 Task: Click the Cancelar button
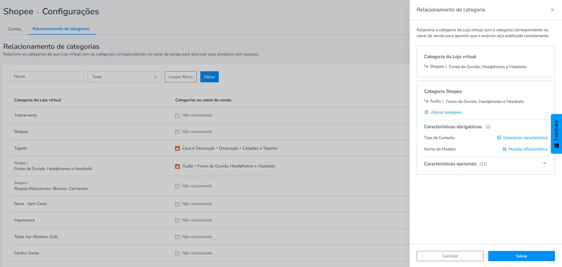pyautogui.click(x=450, y=256)
